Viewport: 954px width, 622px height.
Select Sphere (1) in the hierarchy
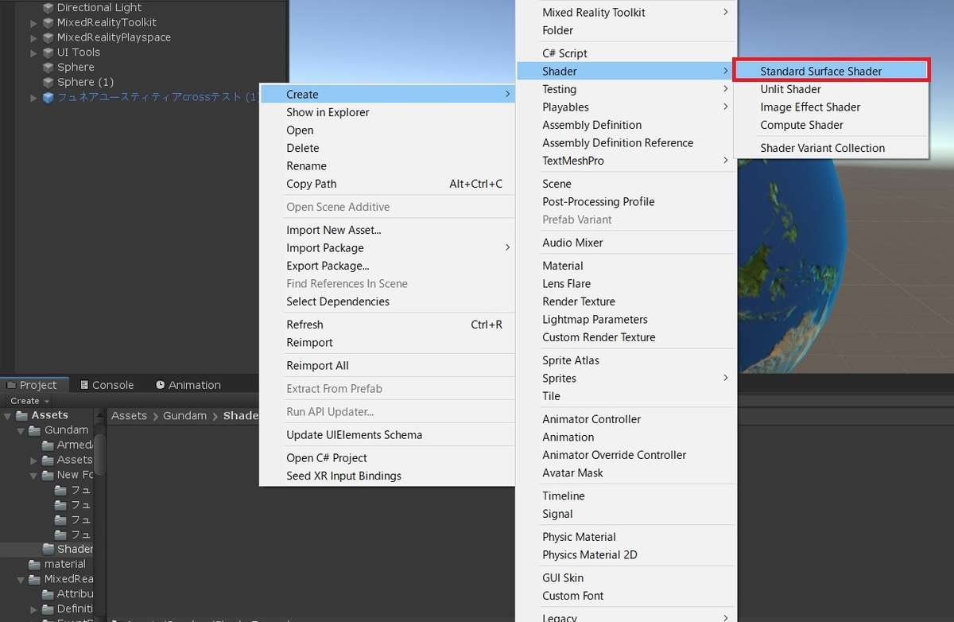(x=85, y=82)
